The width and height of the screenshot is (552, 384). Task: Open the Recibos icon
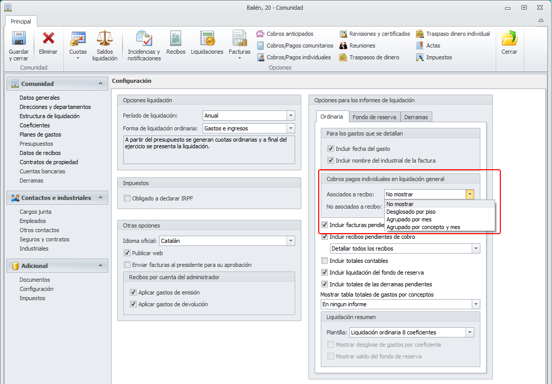[x=175, y=38]
